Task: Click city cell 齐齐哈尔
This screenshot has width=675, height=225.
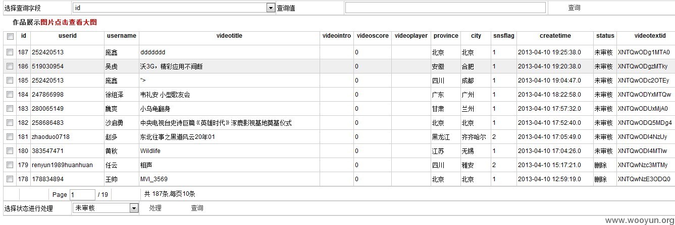Action: tap(474, 137)
